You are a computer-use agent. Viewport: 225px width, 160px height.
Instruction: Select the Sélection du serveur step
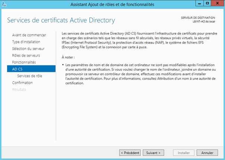28,48
